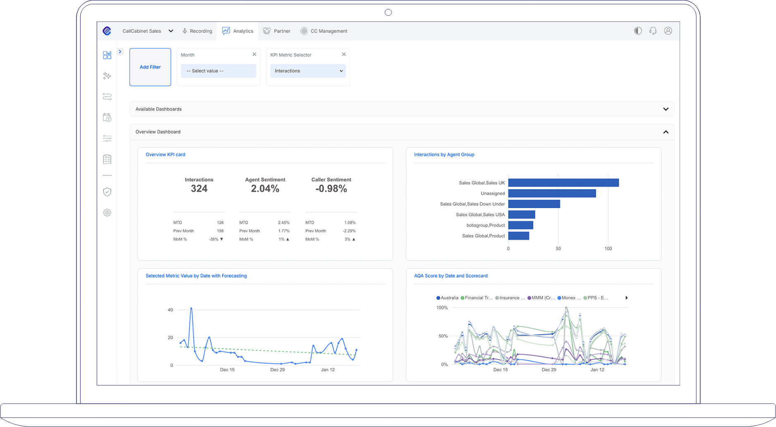The image size is (776, 427).
Task: Switch to the Recording tab
Action: [197, 31]
